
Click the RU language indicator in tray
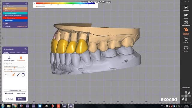tap(162, 106)
